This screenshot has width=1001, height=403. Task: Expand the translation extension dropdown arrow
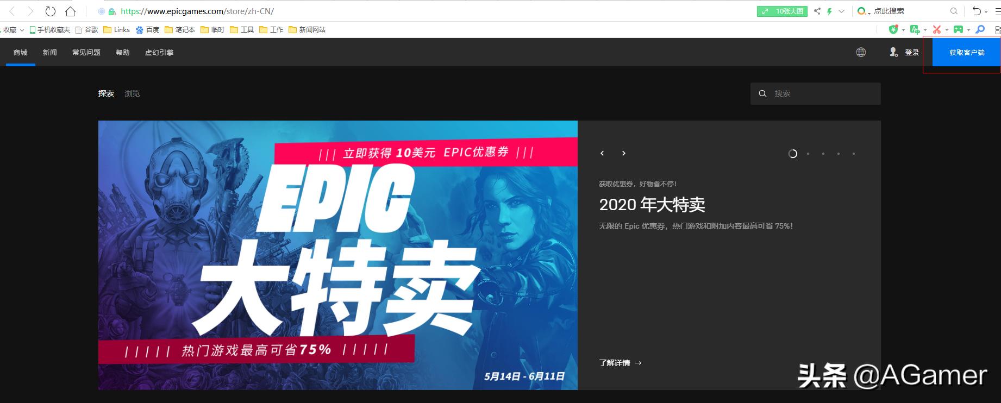click(x=925, y=30)
